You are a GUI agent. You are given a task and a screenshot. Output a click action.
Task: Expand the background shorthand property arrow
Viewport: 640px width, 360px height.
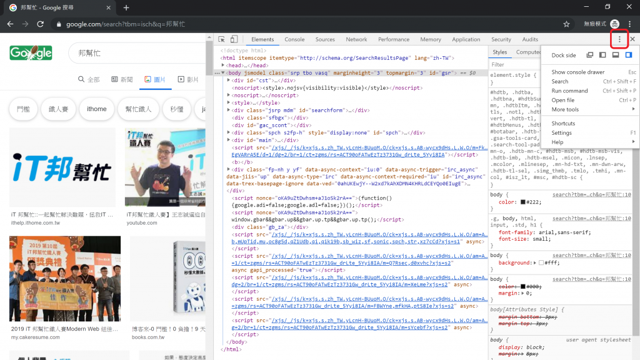click(535, 263)
